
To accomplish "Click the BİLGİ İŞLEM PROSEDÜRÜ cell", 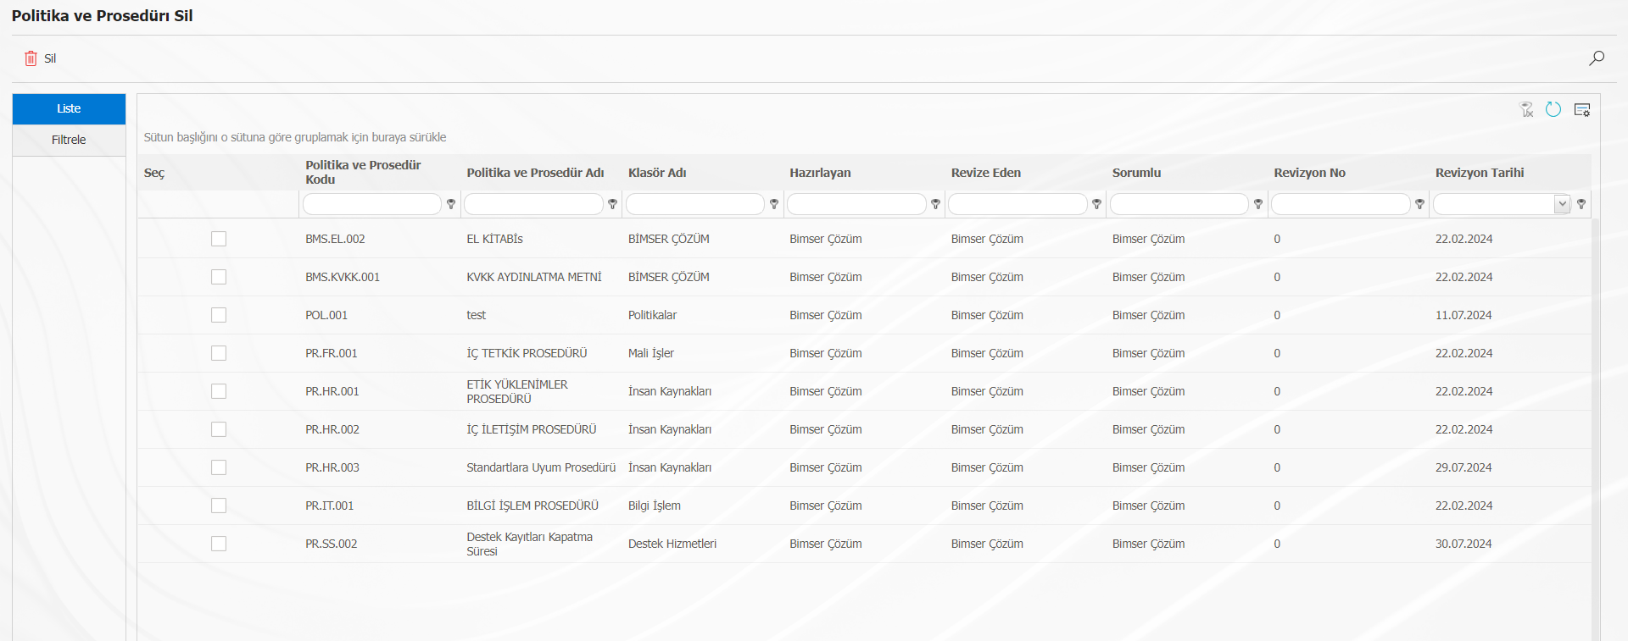I will 532,506.
